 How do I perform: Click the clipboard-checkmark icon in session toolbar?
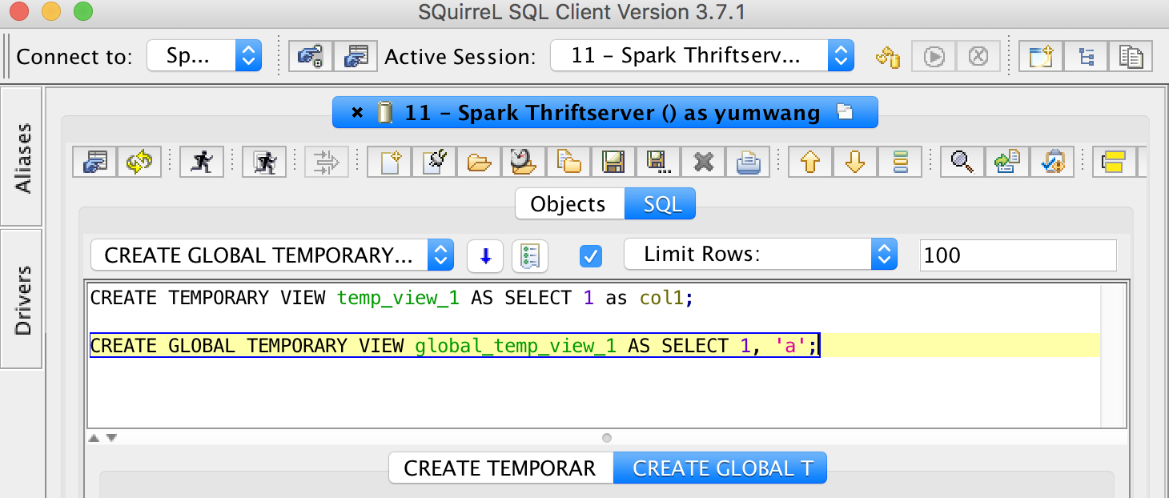point(1052,162)
